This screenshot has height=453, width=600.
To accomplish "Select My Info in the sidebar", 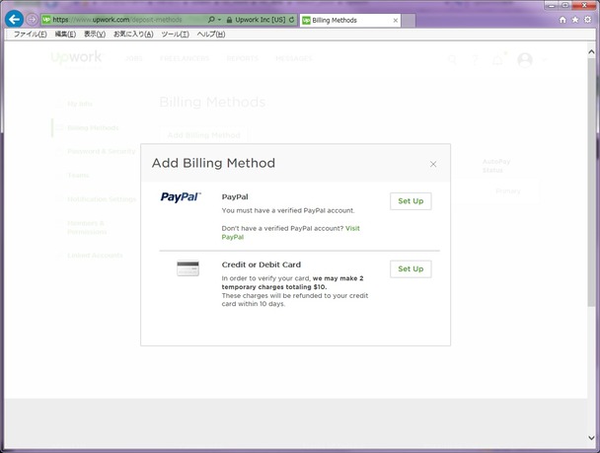I will coord(80,104).
